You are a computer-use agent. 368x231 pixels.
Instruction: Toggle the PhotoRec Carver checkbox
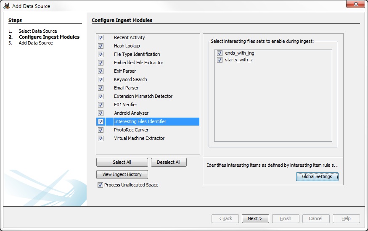click(x=101, y=130)
